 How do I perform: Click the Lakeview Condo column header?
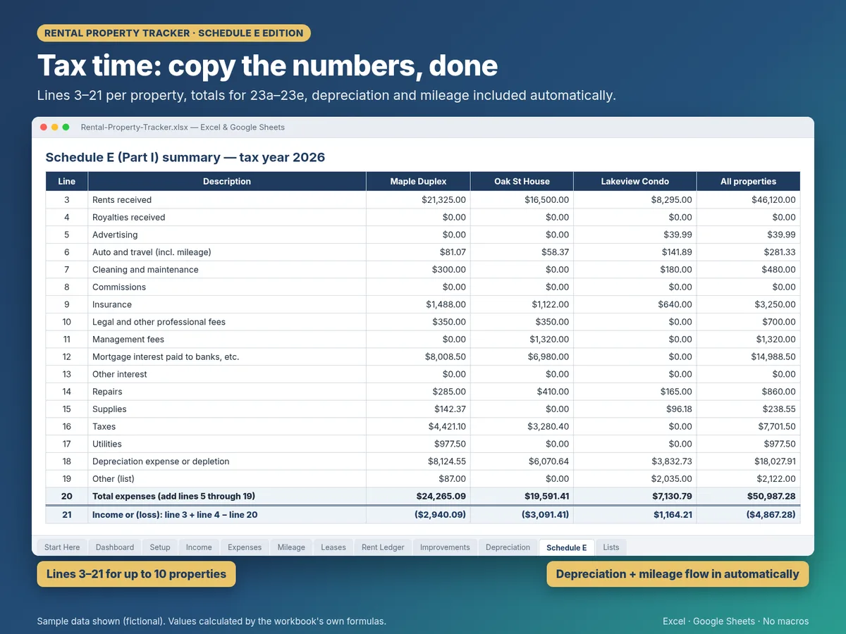coord(635,181)
